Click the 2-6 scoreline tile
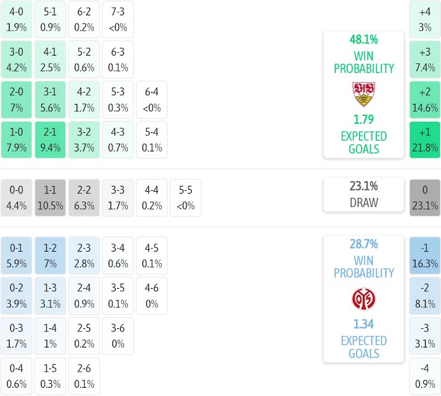 tap(84, 377)
